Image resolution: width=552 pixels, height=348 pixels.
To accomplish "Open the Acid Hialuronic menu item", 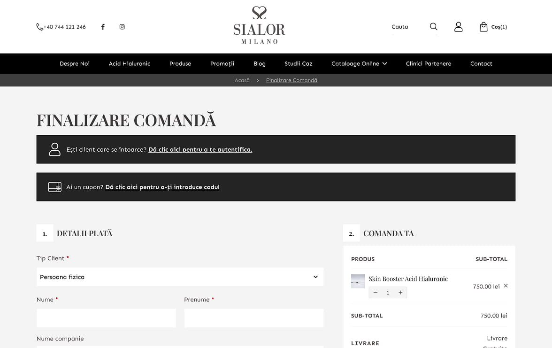I will [x=130, y=64].
